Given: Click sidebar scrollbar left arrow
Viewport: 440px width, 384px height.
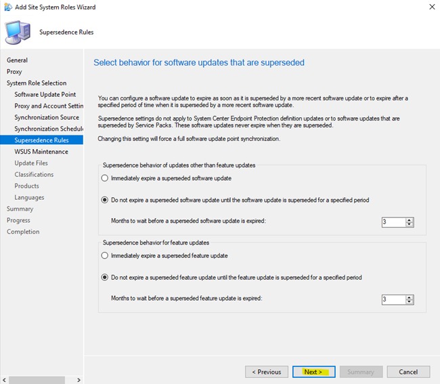Looking at the screenshot, I should click(x=4, y=380).
